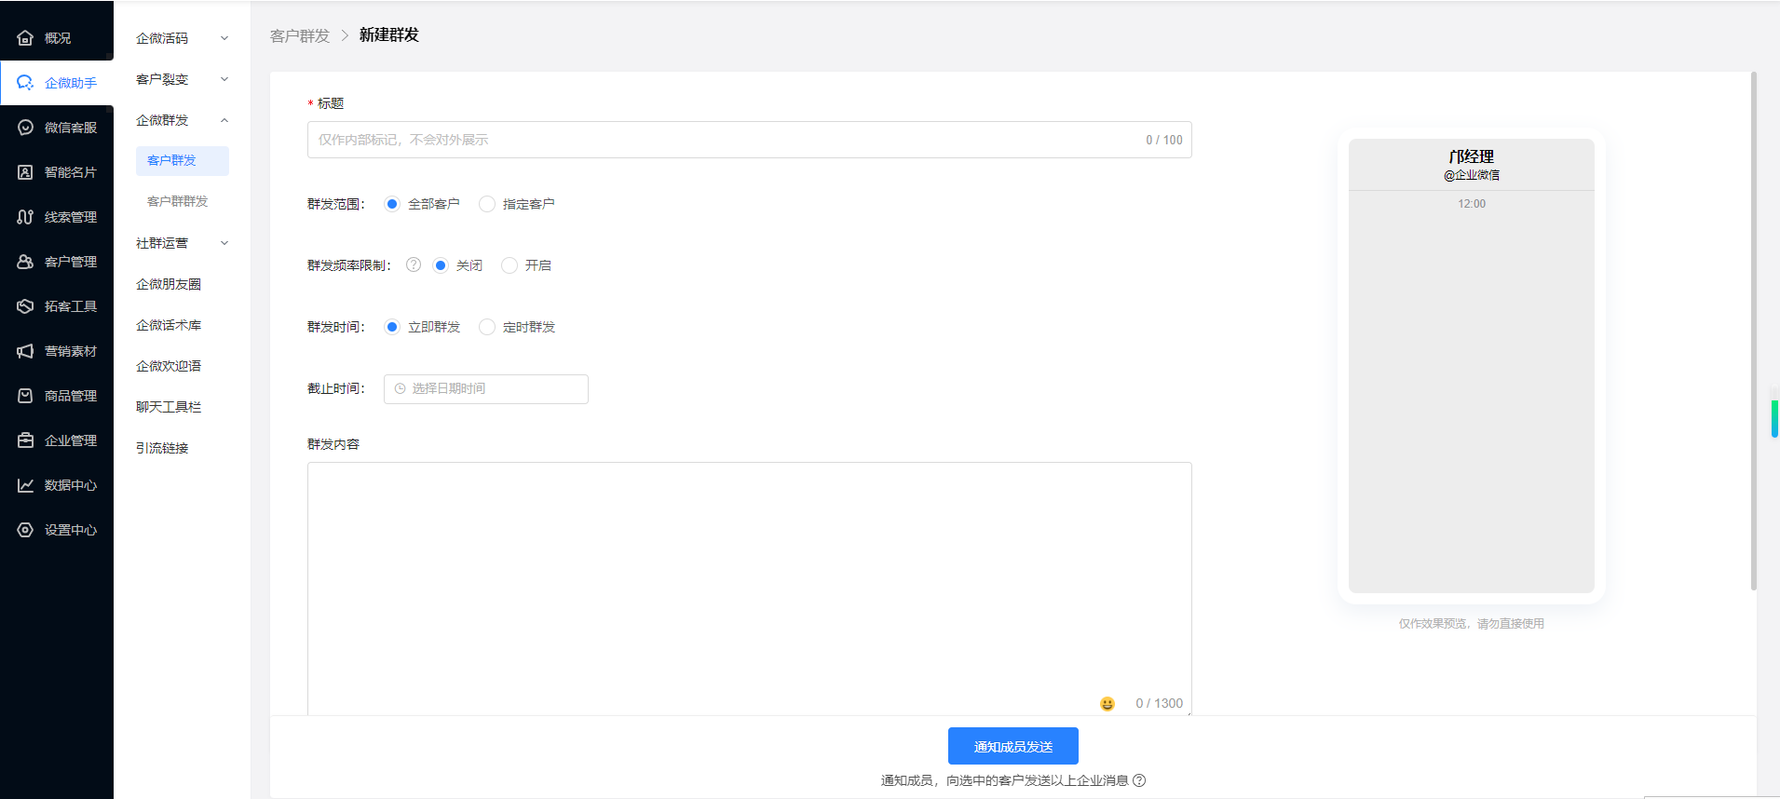Image resolution: width=1780 pixels, height=799 pixels.
Task: Open 线索管理 sidebar icon
Action: click(25, 217)
